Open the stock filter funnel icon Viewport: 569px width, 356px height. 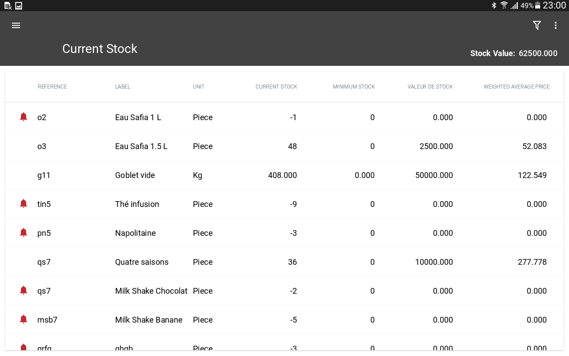click(537, 25)
